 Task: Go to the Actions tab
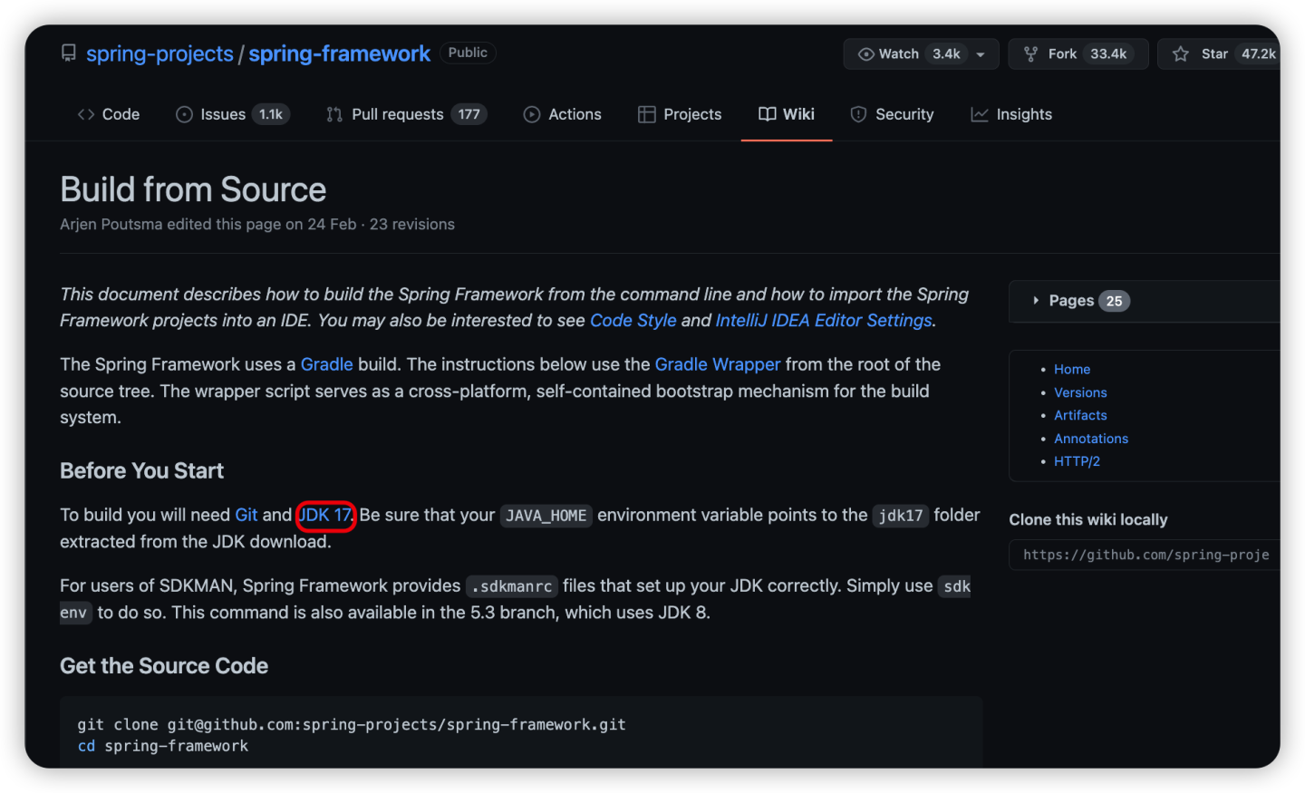coord(562,114)
